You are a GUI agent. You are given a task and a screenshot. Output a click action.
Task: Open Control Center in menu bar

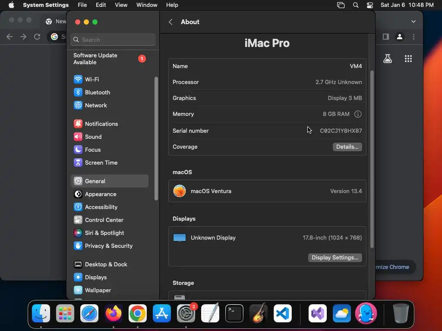[x=370, y=5]
